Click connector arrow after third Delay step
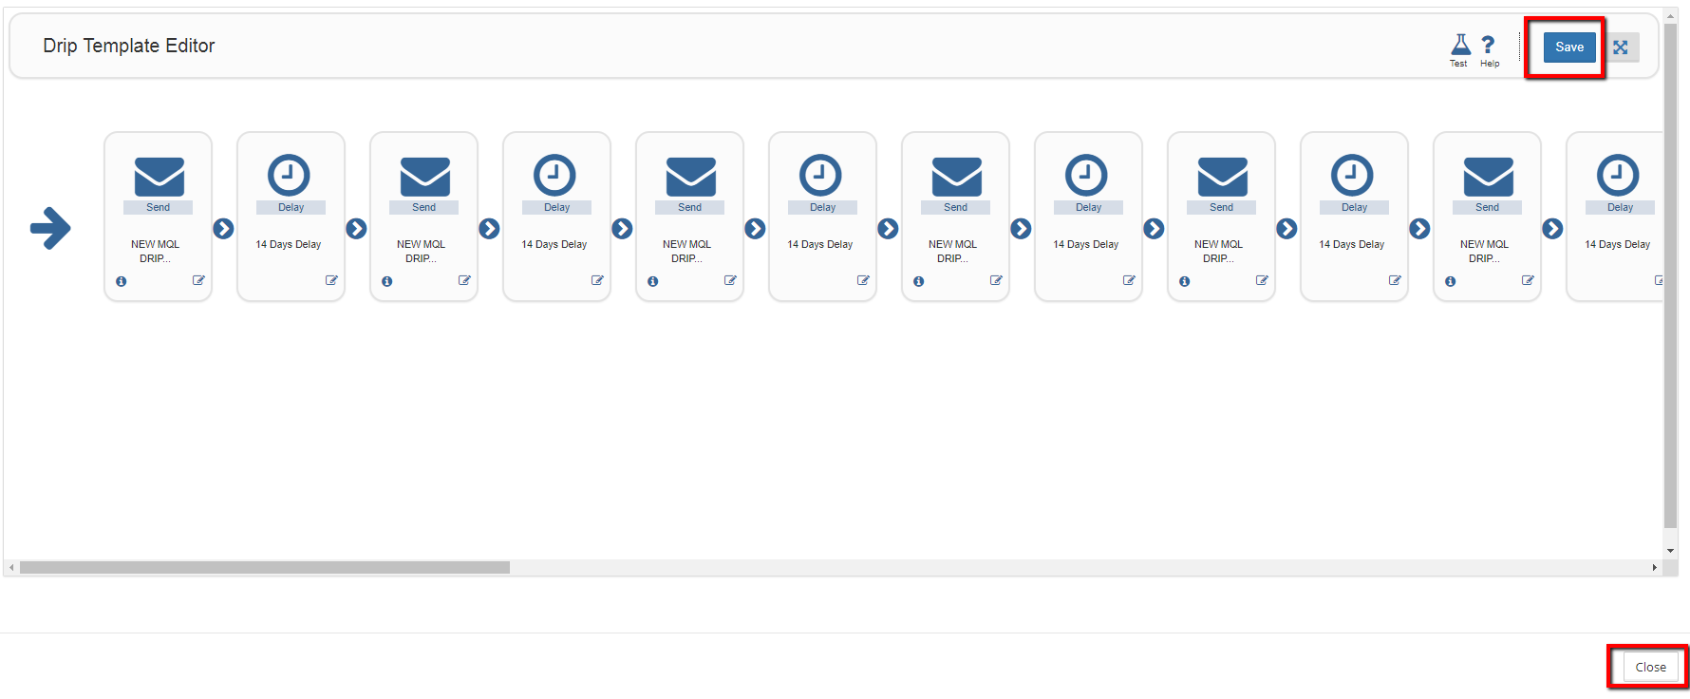1690x699 pixels. click(888, 228)
